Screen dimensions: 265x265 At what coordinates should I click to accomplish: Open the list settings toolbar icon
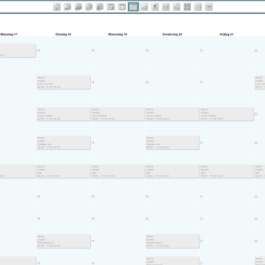point(198,7)
